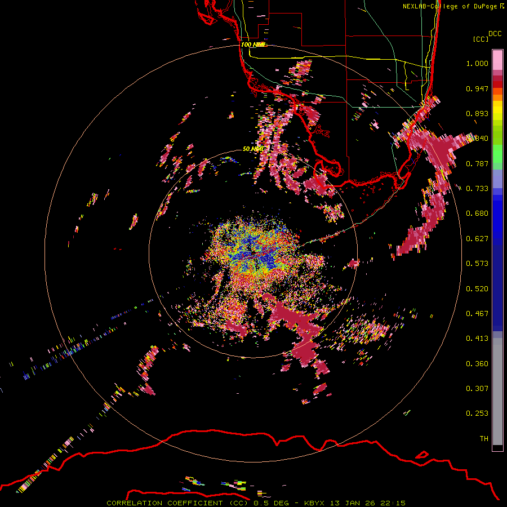
Task: Click the 0.360 scale label
Action: (477, 364)
